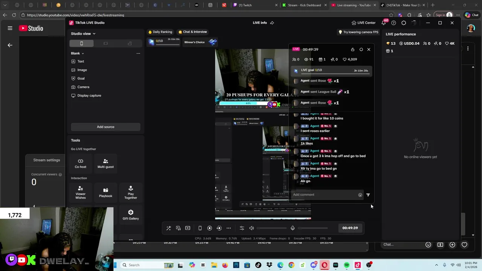Image resolution: width=482 pixels, height=271 pixels.
Task: Add a Camera source
Action: click(x=80, y=87)
